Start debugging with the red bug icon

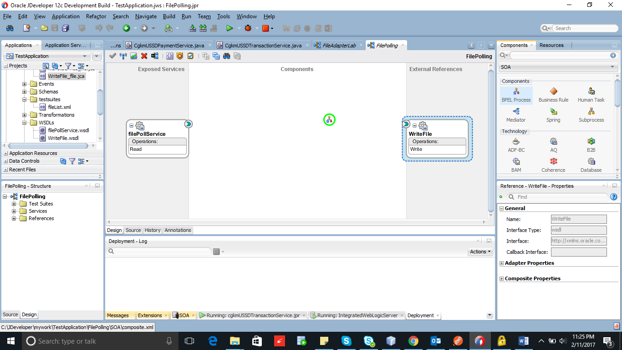tap(248, 28)
